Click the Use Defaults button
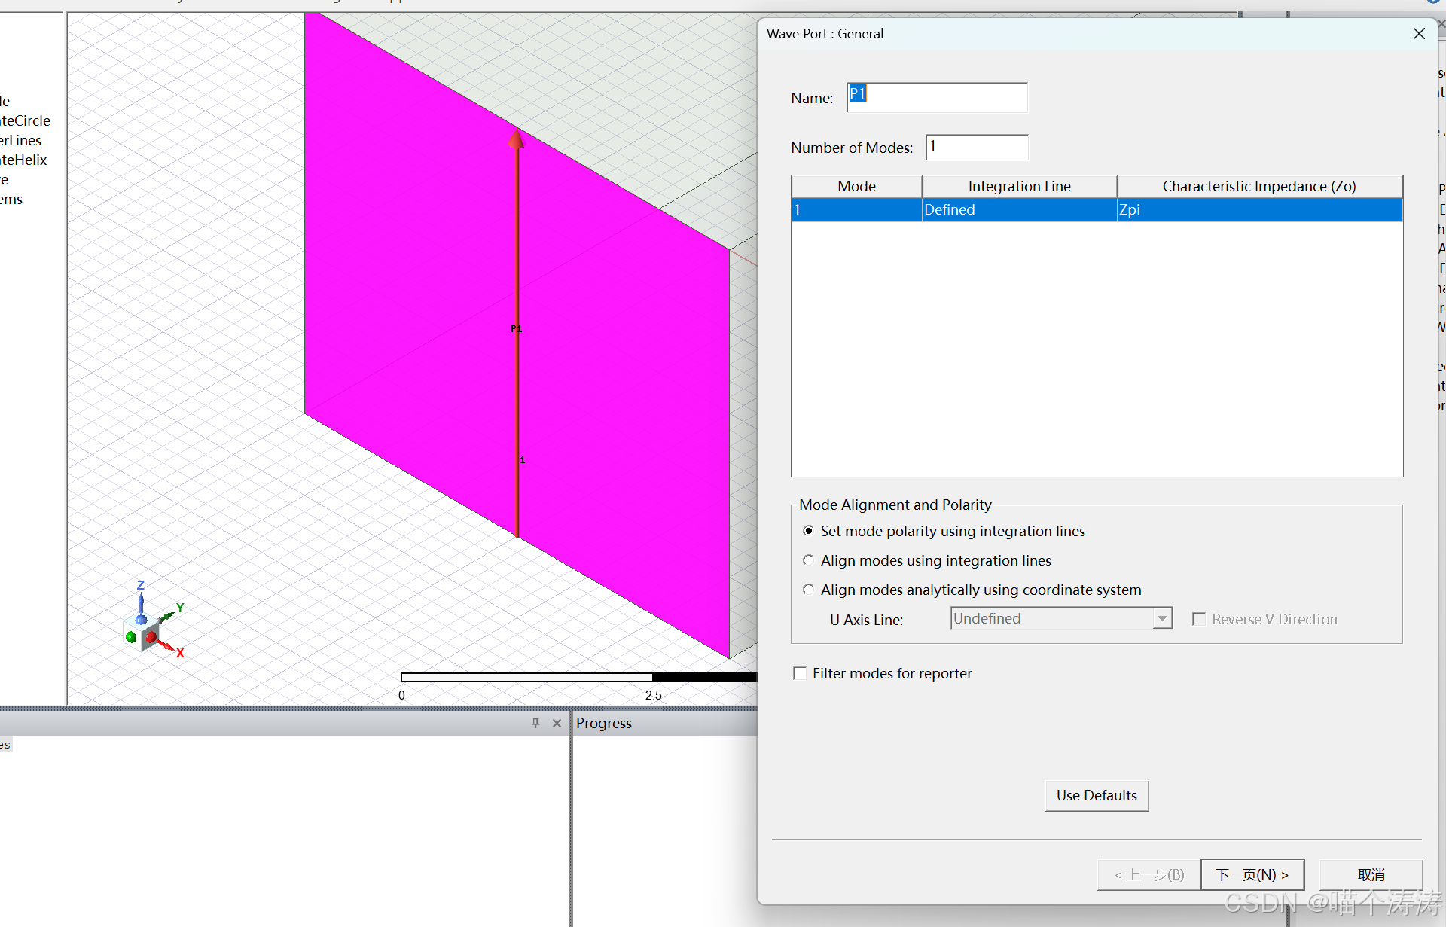1446x927 pixels. point(1097,795)
